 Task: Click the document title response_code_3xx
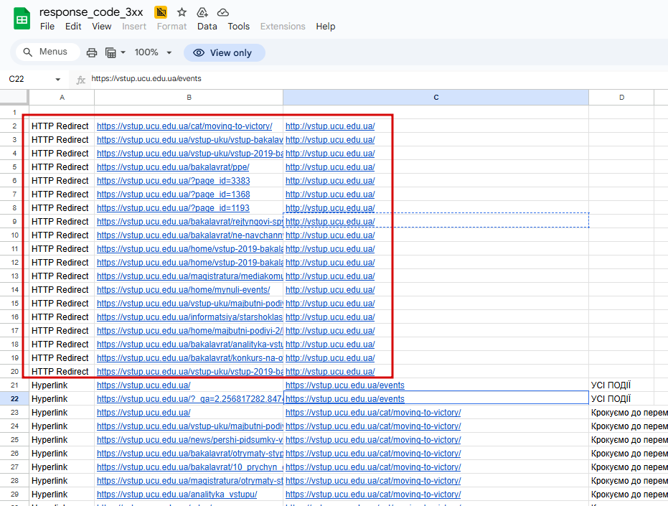coord(91,12)
